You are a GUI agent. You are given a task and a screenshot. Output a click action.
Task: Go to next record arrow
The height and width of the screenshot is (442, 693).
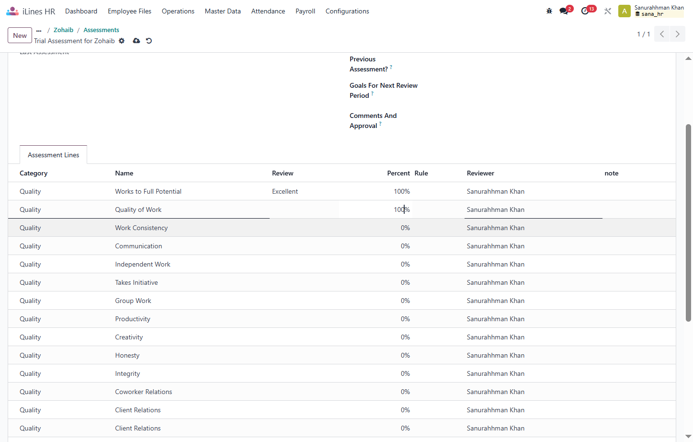coord(677,34)
